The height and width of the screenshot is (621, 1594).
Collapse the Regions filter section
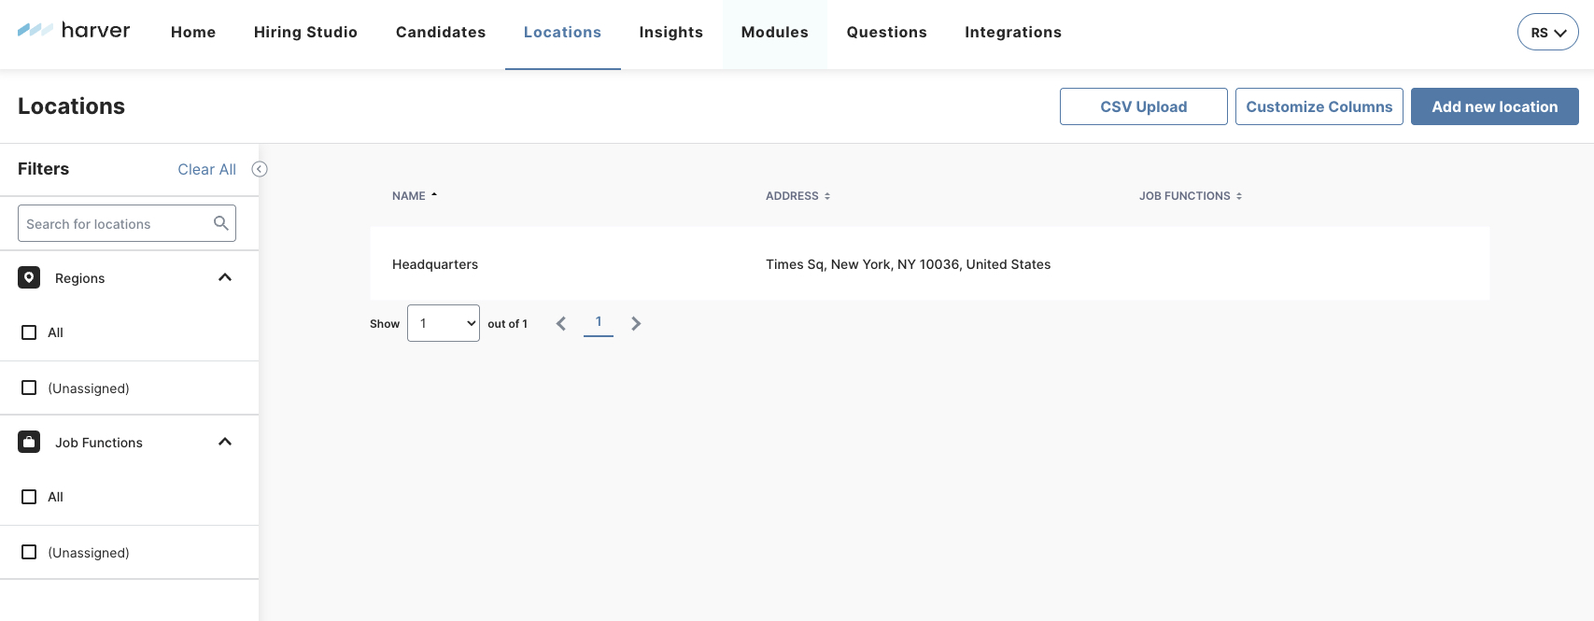pyautogui.click(x=225, y=277)
